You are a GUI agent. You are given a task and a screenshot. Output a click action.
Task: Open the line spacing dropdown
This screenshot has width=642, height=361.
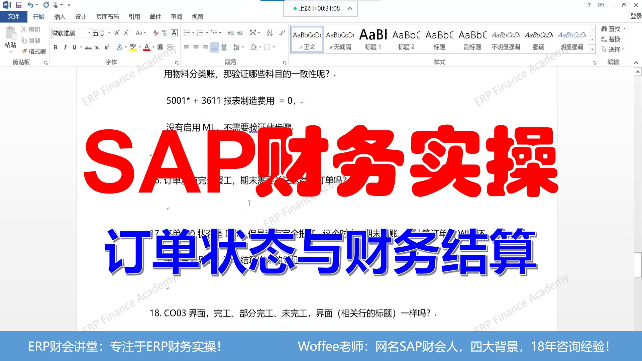tap(238, 47)
